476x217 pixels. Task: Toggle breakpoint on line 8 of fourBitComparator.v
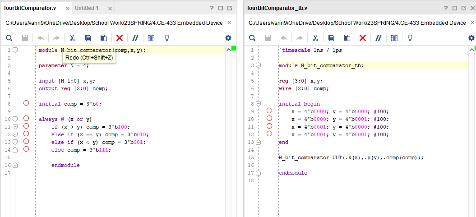(x=26, y=103)
